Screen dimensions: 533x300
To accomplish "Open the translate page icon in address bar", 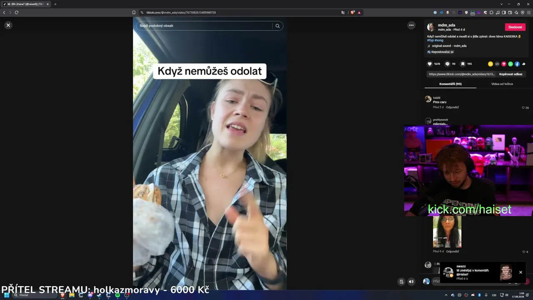I will tap(343, 12).
